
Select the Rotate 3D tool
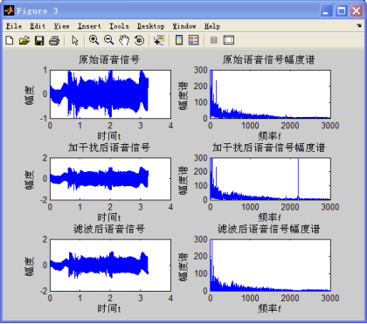coord(139,40)
